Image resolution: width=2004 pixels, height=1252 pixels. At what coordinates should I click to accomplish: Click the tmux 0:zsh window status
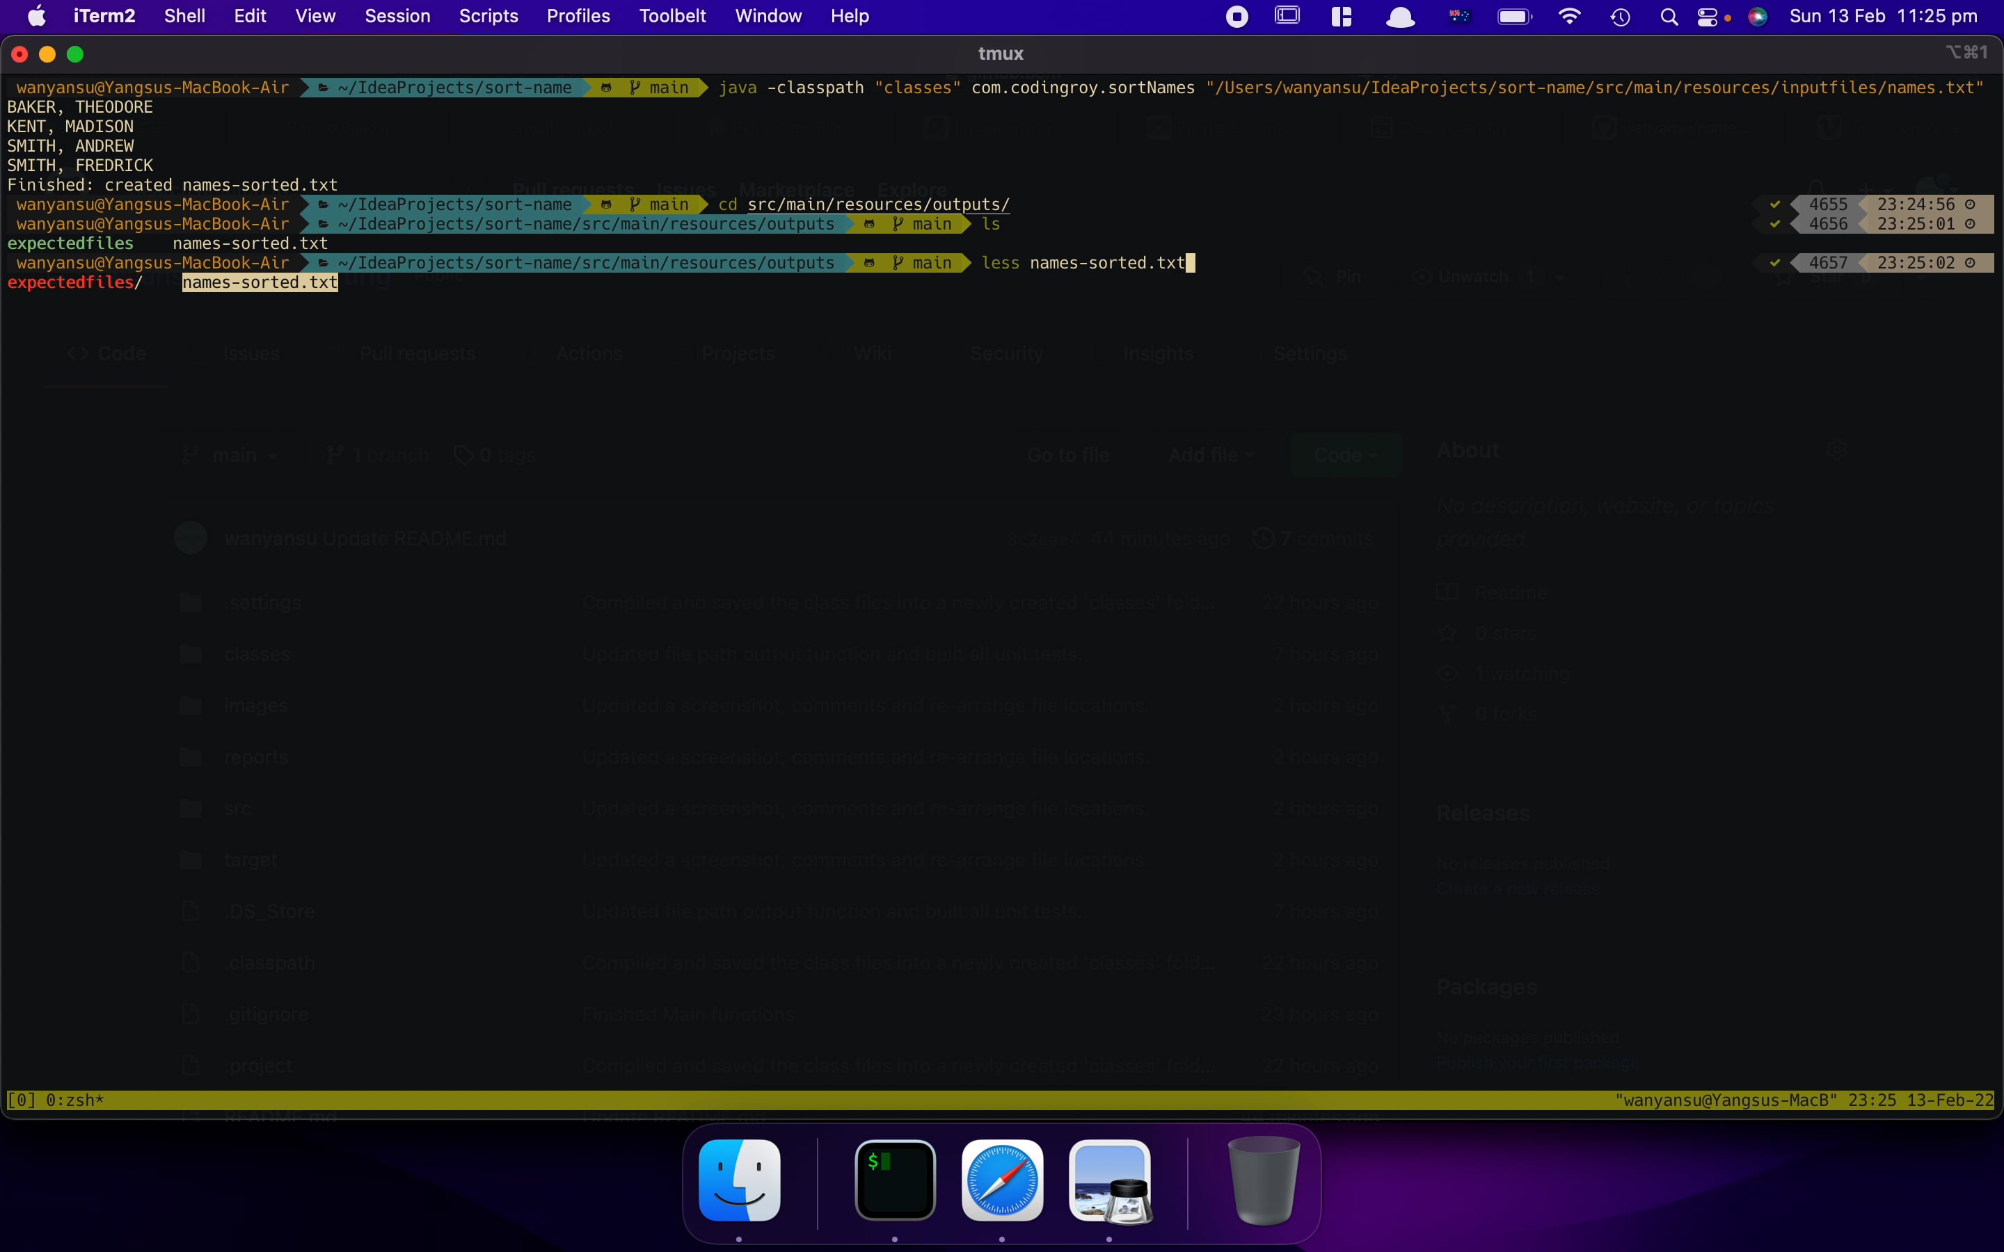pos(74,1100)
